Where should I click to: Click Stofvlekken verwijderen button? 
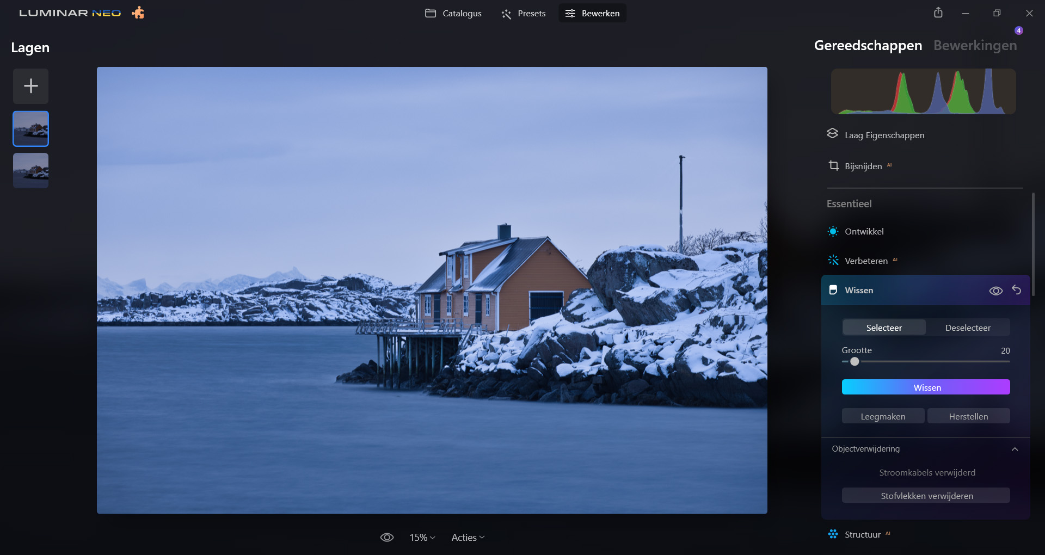pyautogui.click(x=926, y=496)
